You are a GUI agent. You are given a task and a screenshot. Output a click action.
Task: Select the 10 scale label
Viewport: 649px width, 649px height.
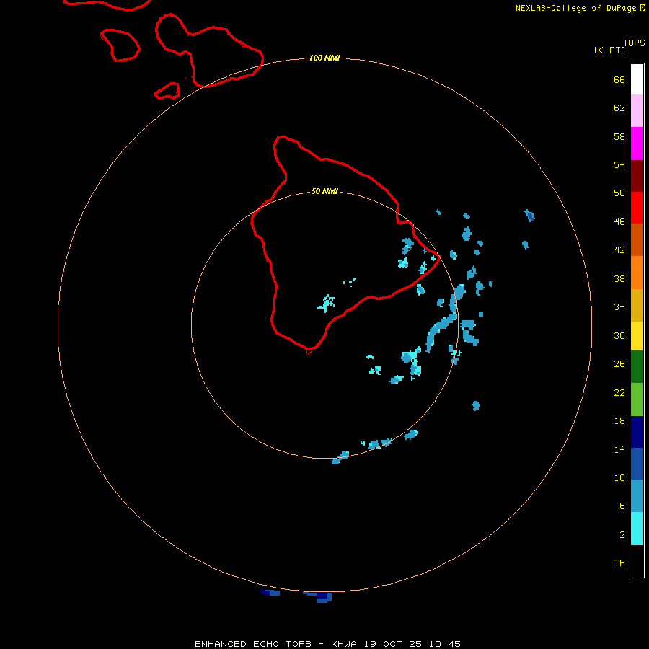coord(619,478)
